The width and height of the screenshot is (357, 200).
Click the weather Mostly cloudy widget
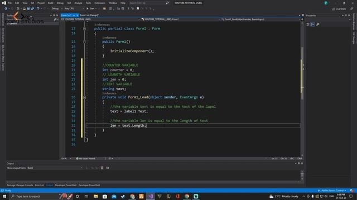284,196
